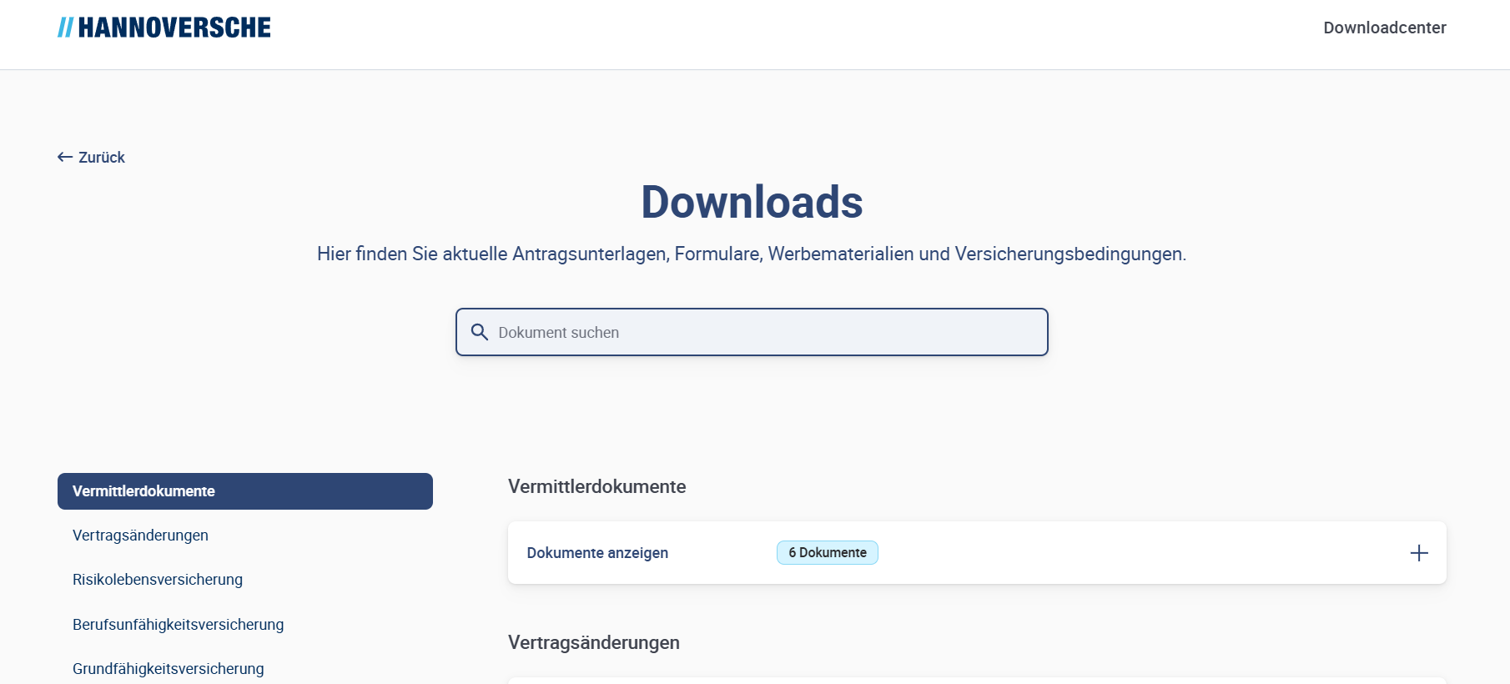Screen dimensions: 1510x684
Task: Choose Grundfähigkeitsversicherung from the sidebar list
Action: (x=168, y=669)
